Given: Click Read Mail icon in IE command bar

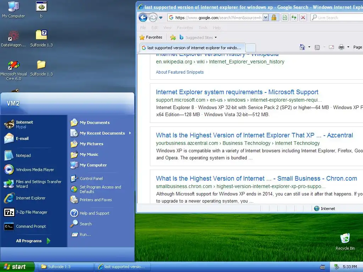Looking at the screenshot, I should click(331, 47).
